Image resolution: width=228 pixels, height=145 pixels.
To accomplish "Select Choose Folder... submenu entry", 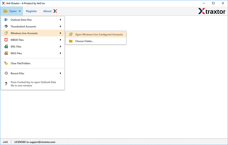I will (x=96, y=41).
